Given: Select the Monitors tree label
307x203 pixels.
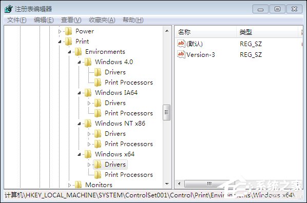Looking at the screenshot, I should tap(99, 185).
